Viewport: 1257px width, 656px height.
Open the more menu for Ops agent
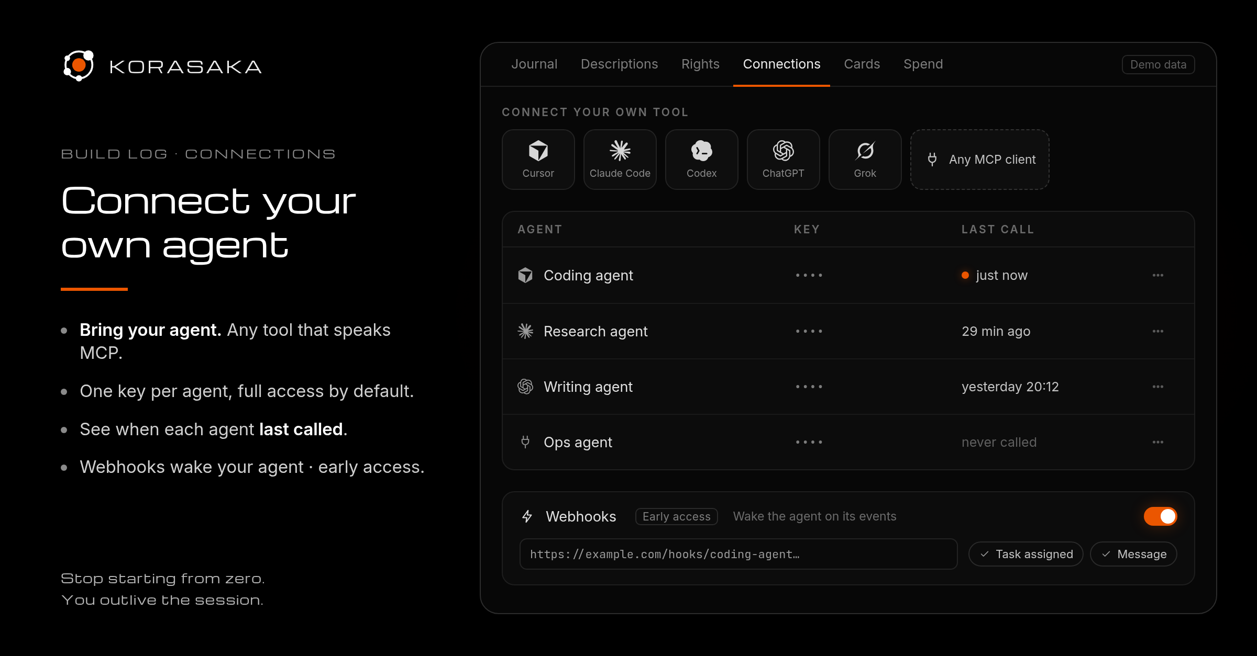(1158, 442)
